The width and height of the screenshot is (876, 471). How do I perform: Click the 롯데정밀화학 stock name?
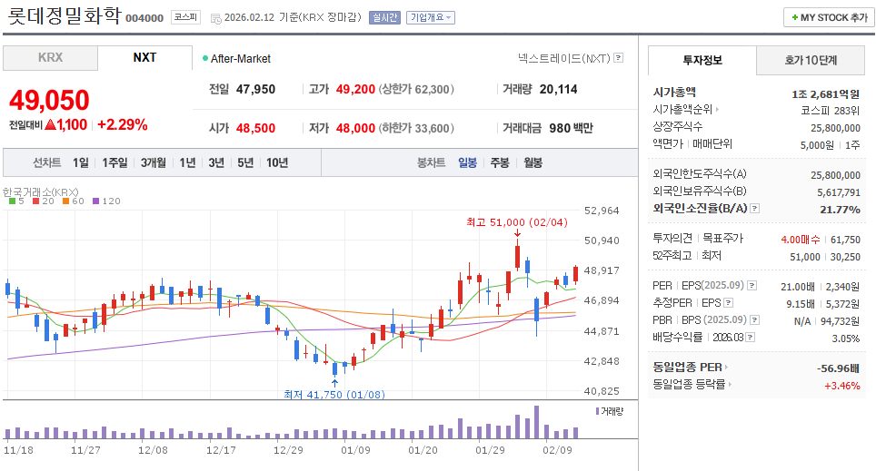click(64, 15)
